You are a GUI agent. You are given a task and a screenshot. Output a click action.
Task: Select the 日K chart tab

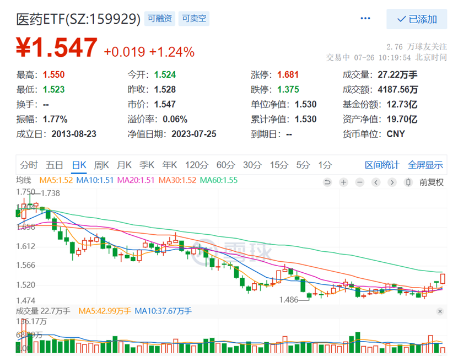pos(79,165)
